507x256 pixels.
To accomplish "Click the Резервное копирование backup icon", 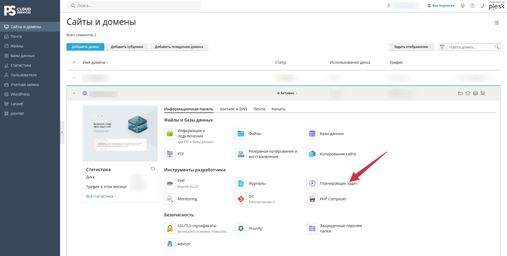I will click(x=241, y=154).
